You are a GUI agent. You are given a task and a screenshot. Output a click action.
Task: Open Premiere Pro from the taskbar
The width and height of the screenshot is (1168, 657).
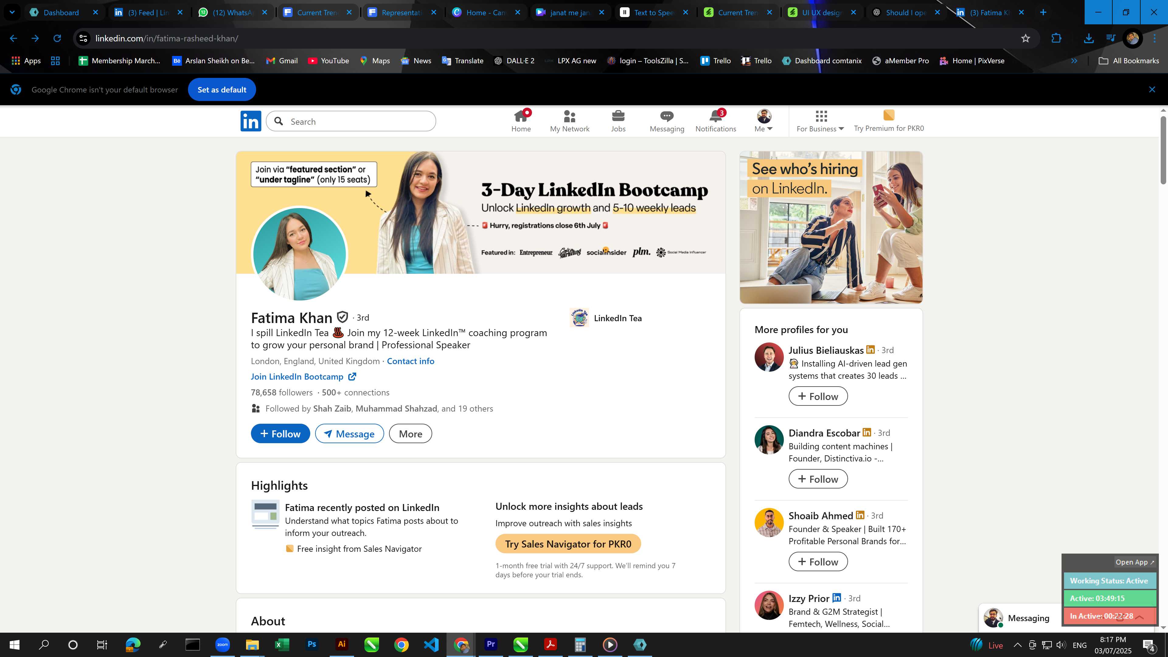[x=491, y=644]
